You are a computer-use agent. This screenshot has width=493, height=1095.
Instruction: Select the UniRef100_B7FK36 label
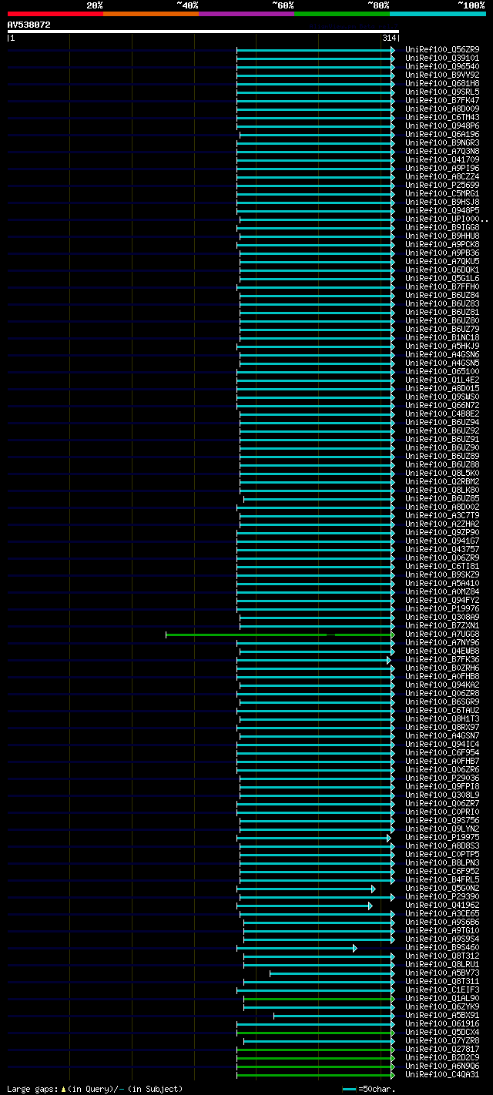click(x=442, y=659)
